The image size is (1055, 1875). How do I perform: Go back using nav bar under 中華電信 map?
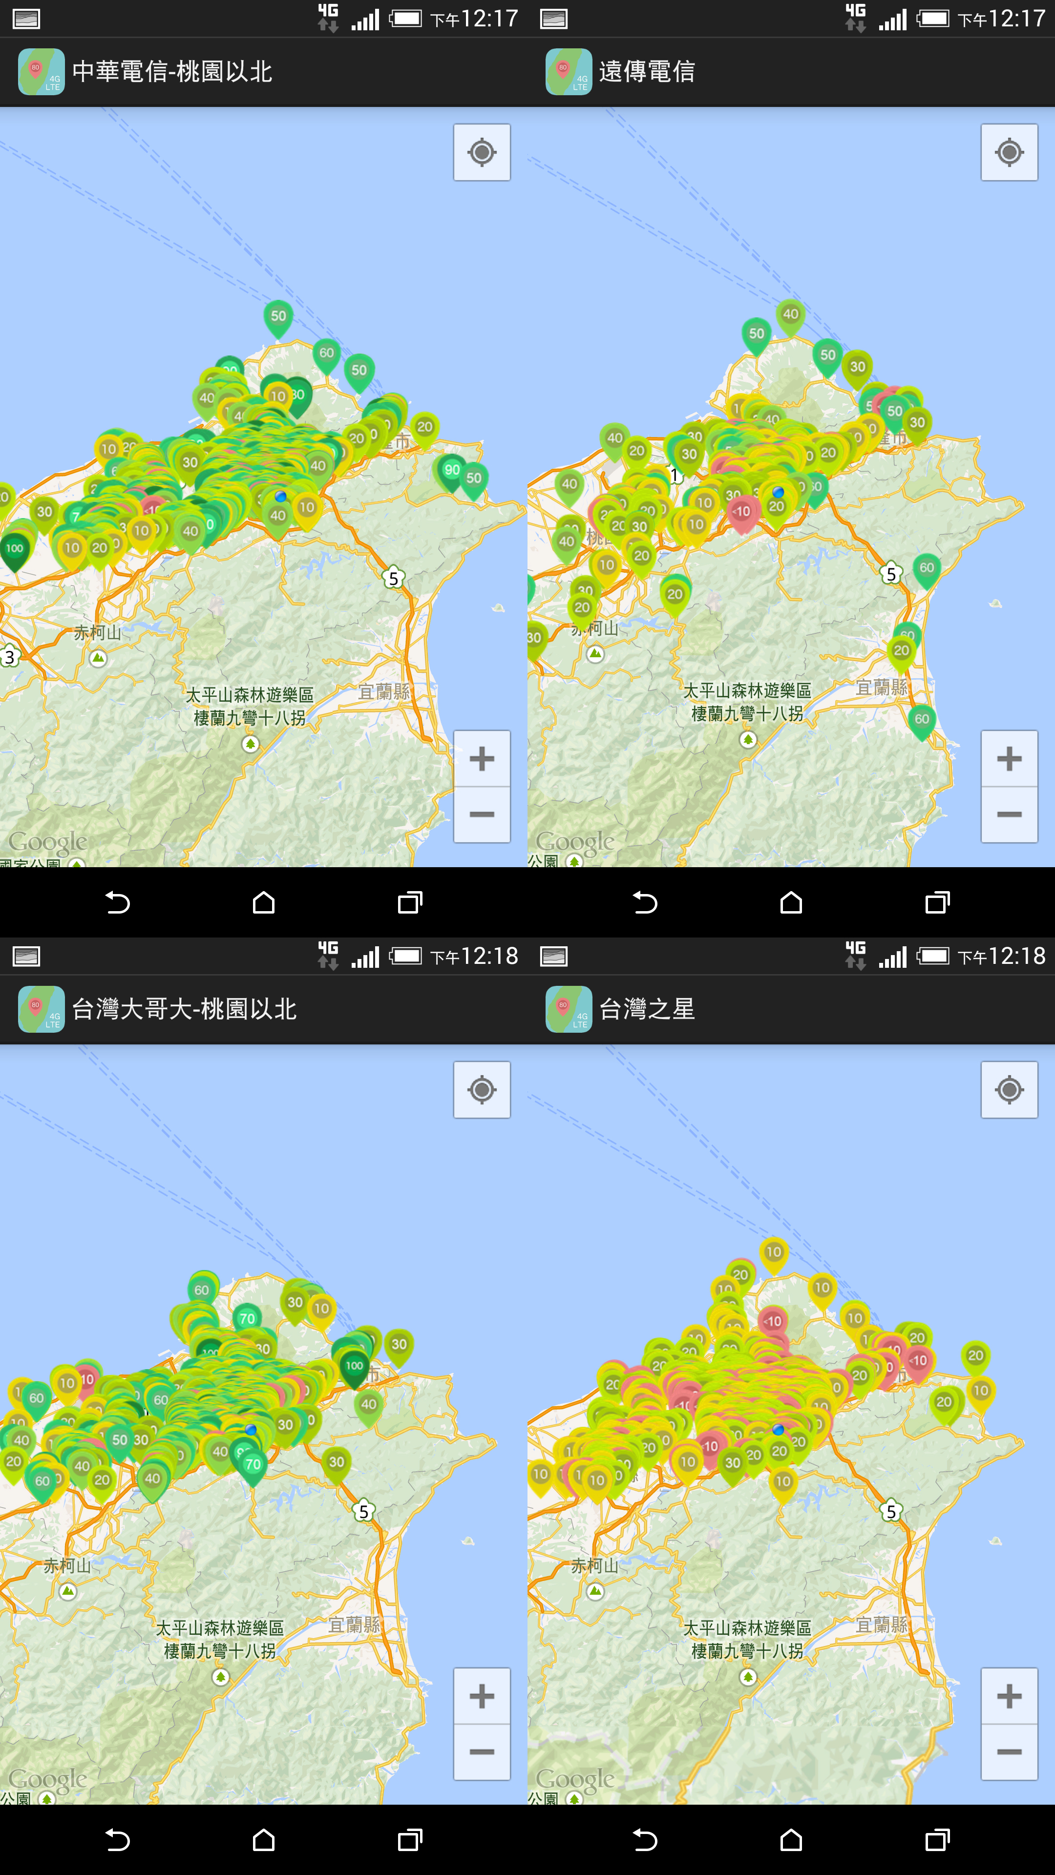coord(117,902)
